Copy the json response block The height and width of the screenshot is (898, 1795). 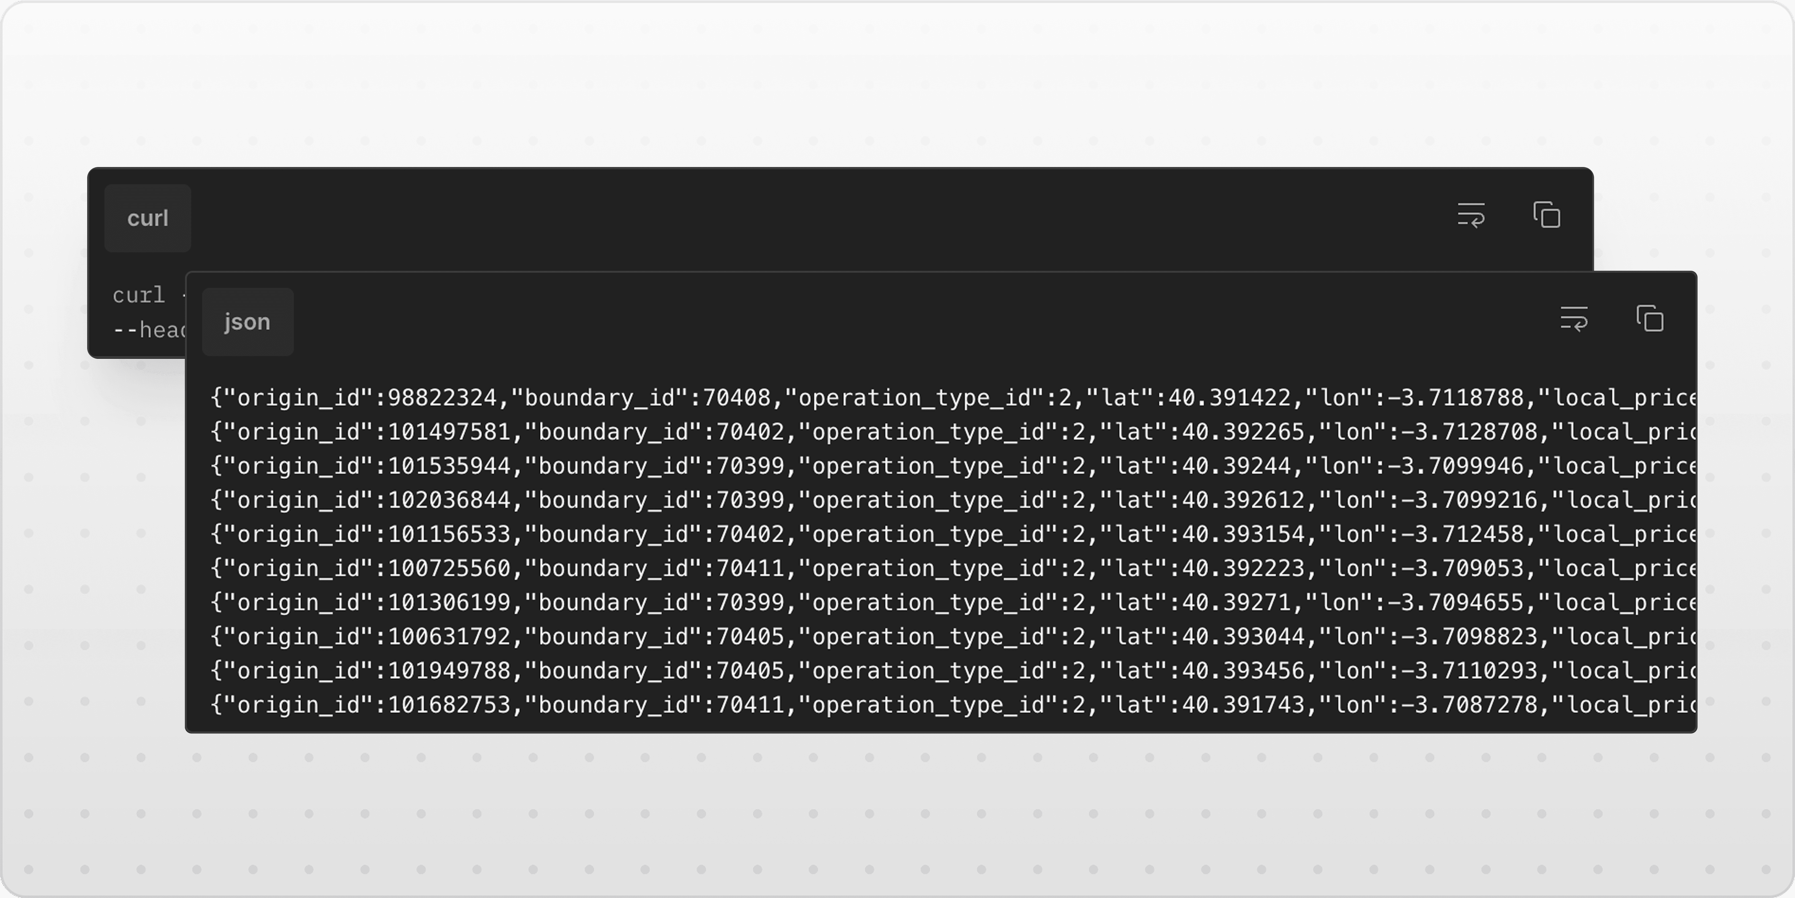point(1649,319)
